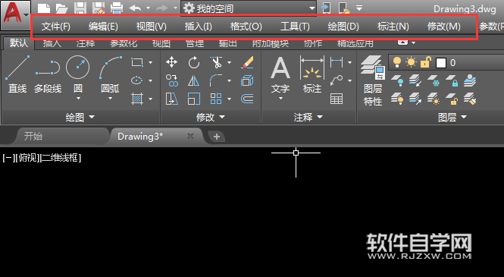504x277 pixels.
Task: Select the hatch fill tool
Action: pyautogui.click(x=137, y=99)
